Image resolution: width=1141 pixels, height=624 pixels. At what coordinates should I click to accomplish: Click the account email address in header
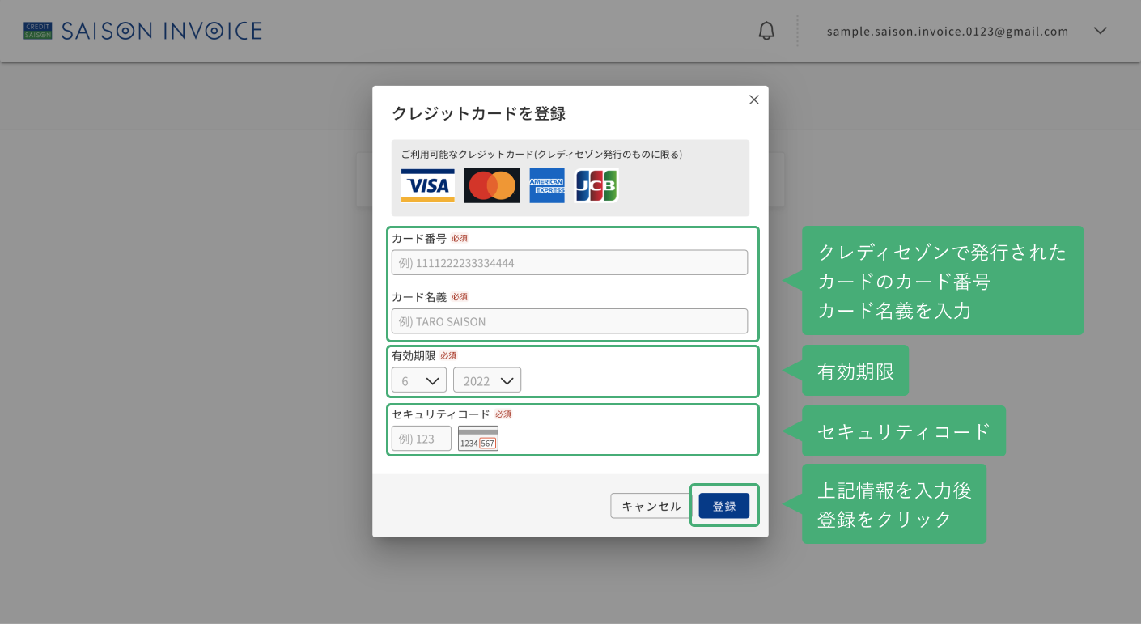click(948, 32)
